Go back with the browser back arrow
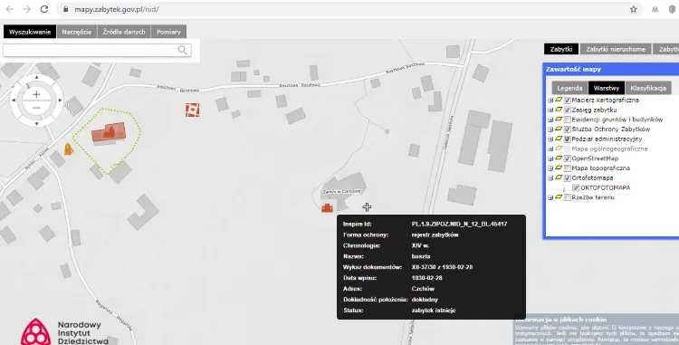This screenshot has height=345, width=679. point(10,9)
